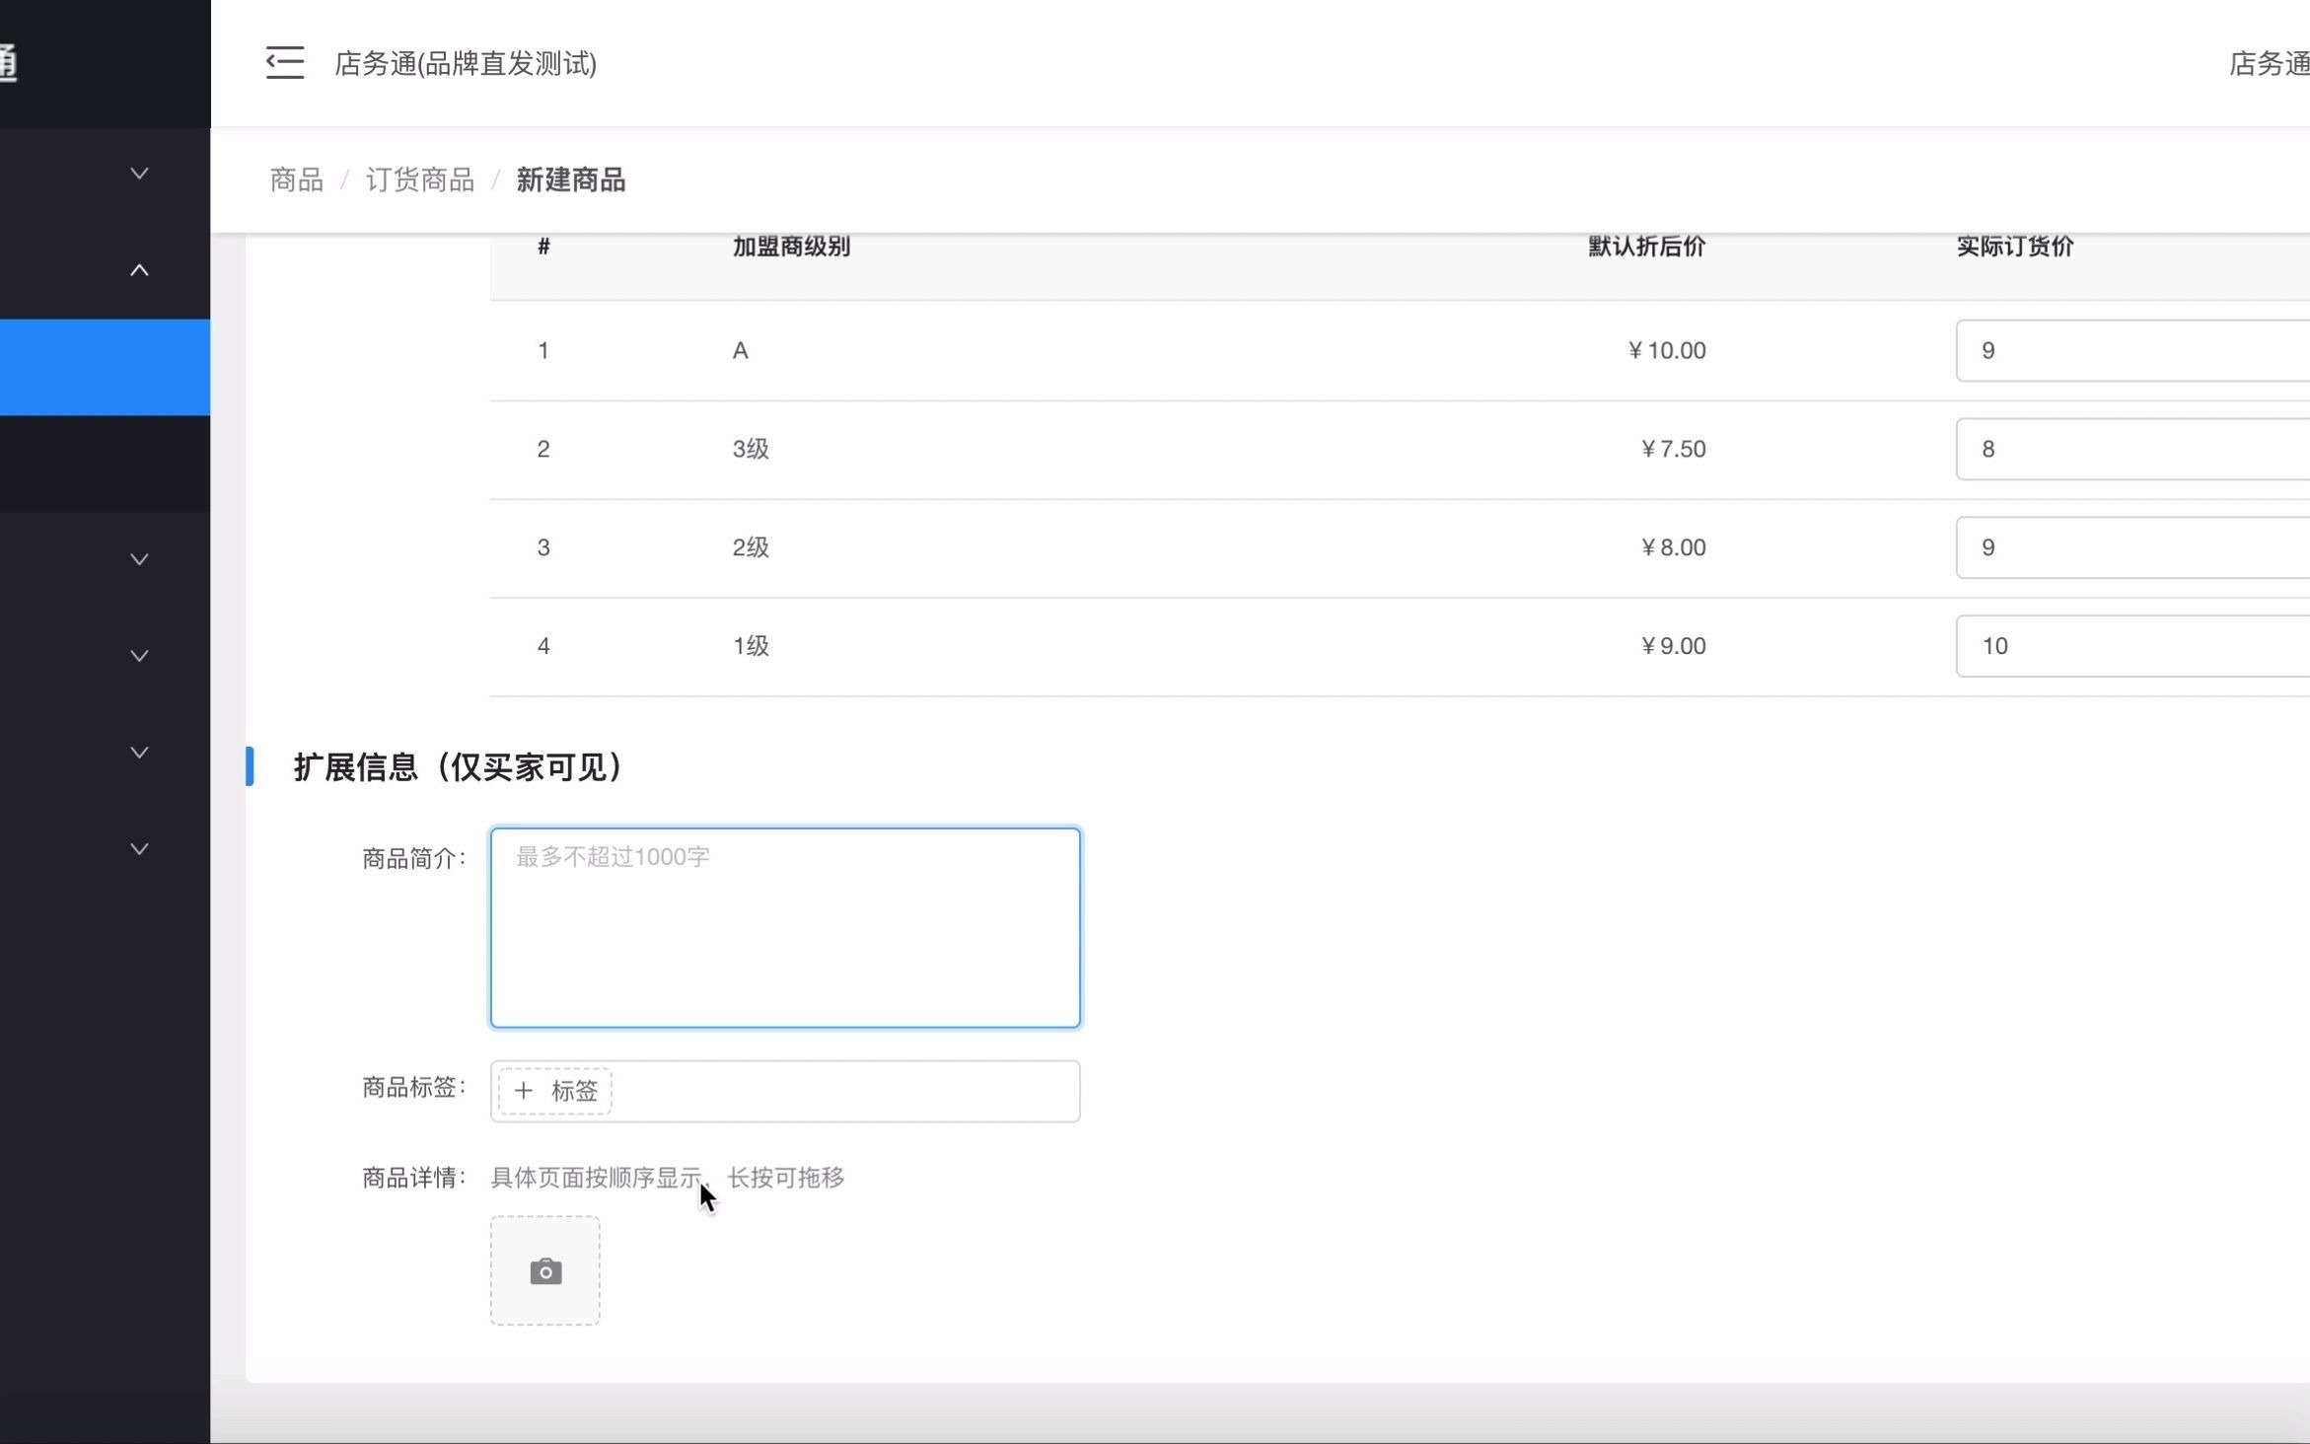Collapse the open sidebar menu with up chevron
Image resolution: width=2310 pixels, height=1444 pixels.
point(139,270)
